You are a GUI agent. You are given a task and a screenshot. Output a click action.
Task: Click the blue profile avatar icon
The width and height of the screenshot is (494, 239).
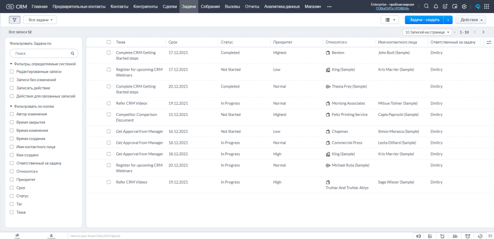point(478,6)
